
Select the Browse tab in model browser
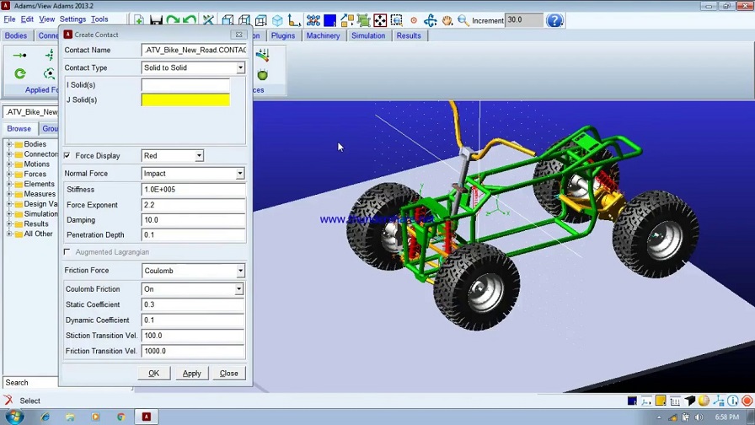(19, 129)
